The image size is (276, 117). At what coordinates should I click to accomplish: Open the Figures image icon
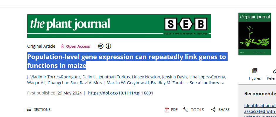(x=255, y=70)
